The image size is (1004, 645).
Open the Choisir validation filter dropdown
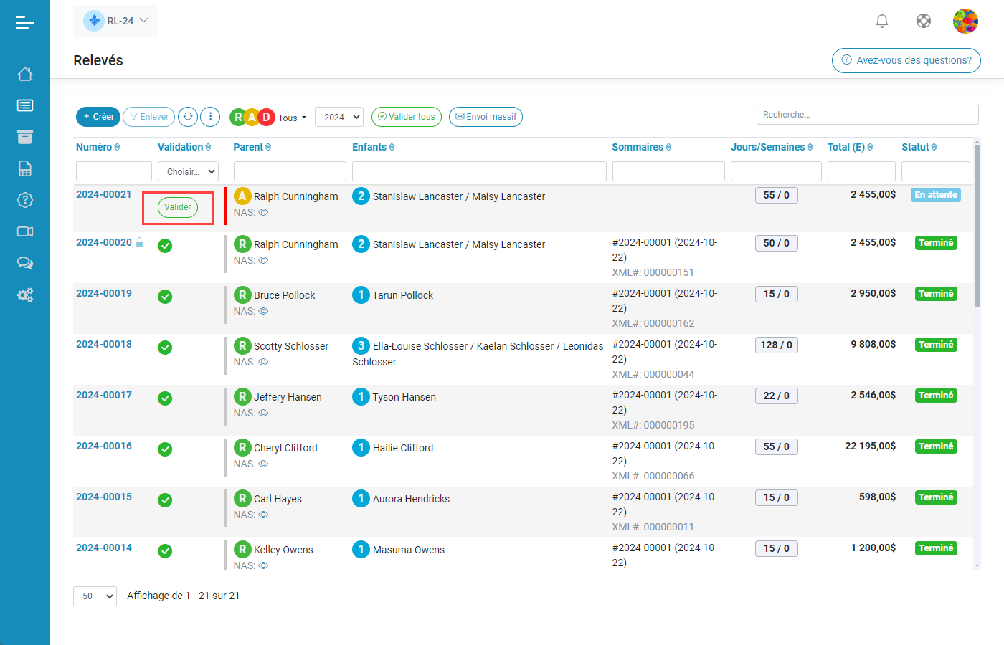[x=188, y=172]
